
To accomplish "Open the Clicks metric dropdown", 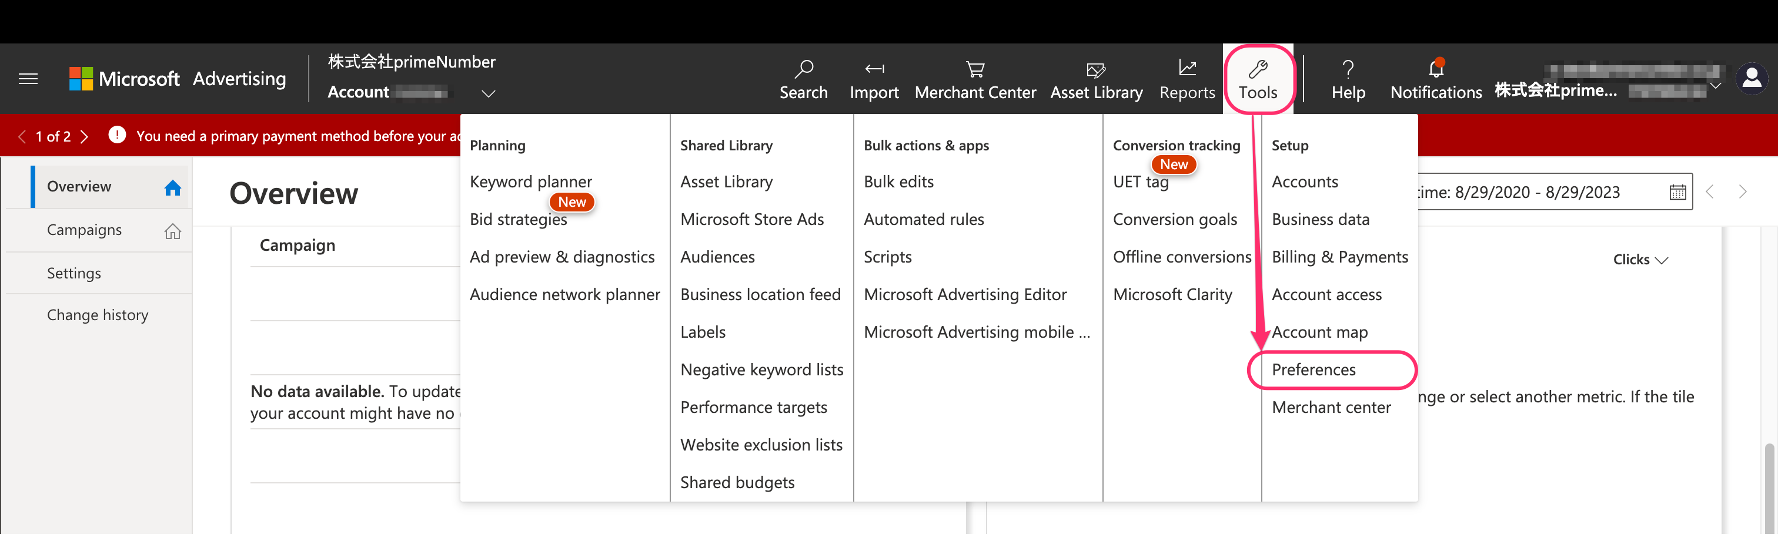I will point(1640,260).
